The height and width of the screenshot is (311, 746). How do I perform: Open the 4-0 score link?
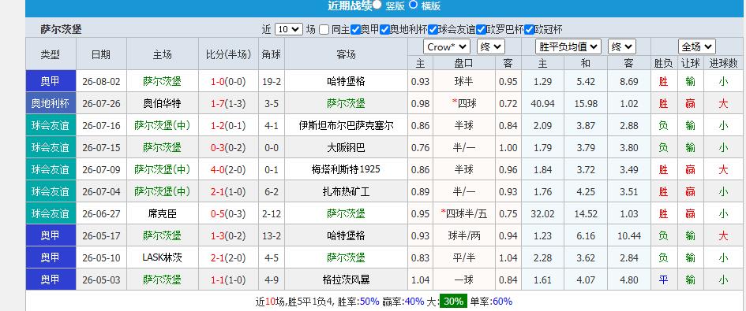[217, 169]
